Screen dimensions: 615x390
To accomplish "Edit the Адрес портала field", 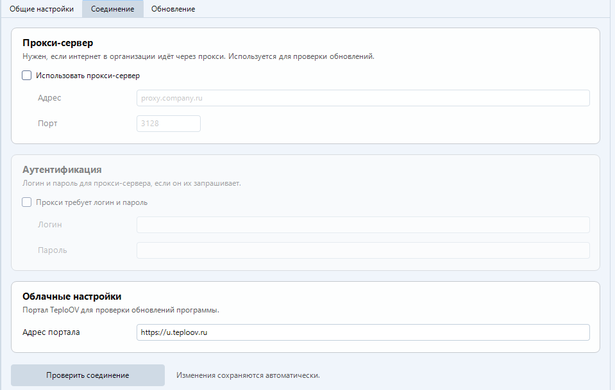I will click(363, 332).
